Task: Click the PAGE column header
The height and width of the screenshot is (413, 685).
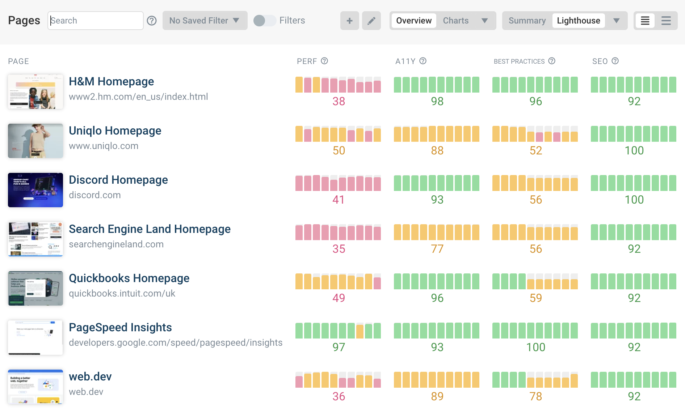Action: [x=18, y=61]
